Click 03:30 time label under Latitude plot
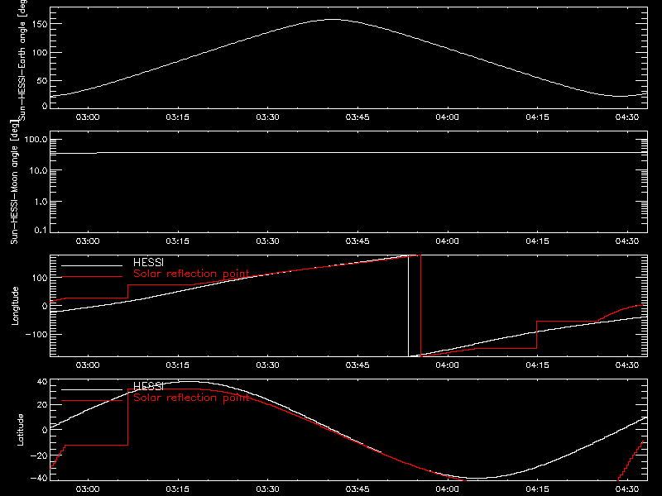The height and width of the screenshot is (496, 662). (267, 489)
